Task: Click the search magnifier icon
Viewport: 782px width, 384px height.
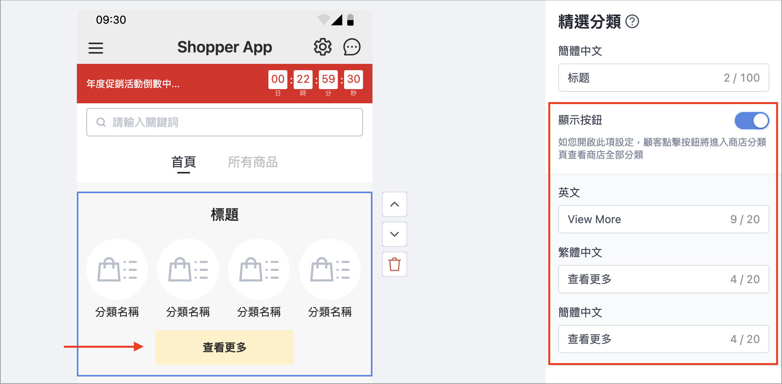Action: pyautogui.click(x=101, y=122)
